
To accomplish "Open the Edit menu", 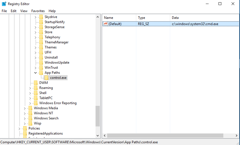I will click(x=14, y=11).
